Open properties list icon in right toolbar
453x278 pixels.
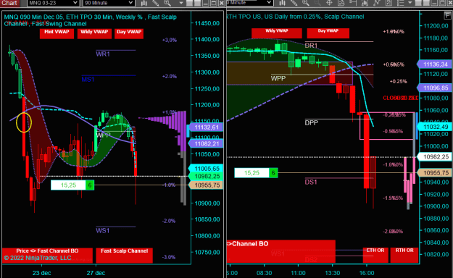[x=400, y=3]
